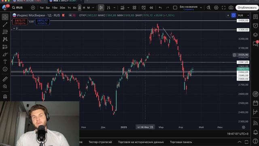Redo the last chart action

[168, 8]
